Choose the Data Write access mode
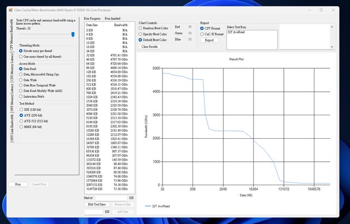The width and height of the screenshot is (350, 224). point(21,80)
